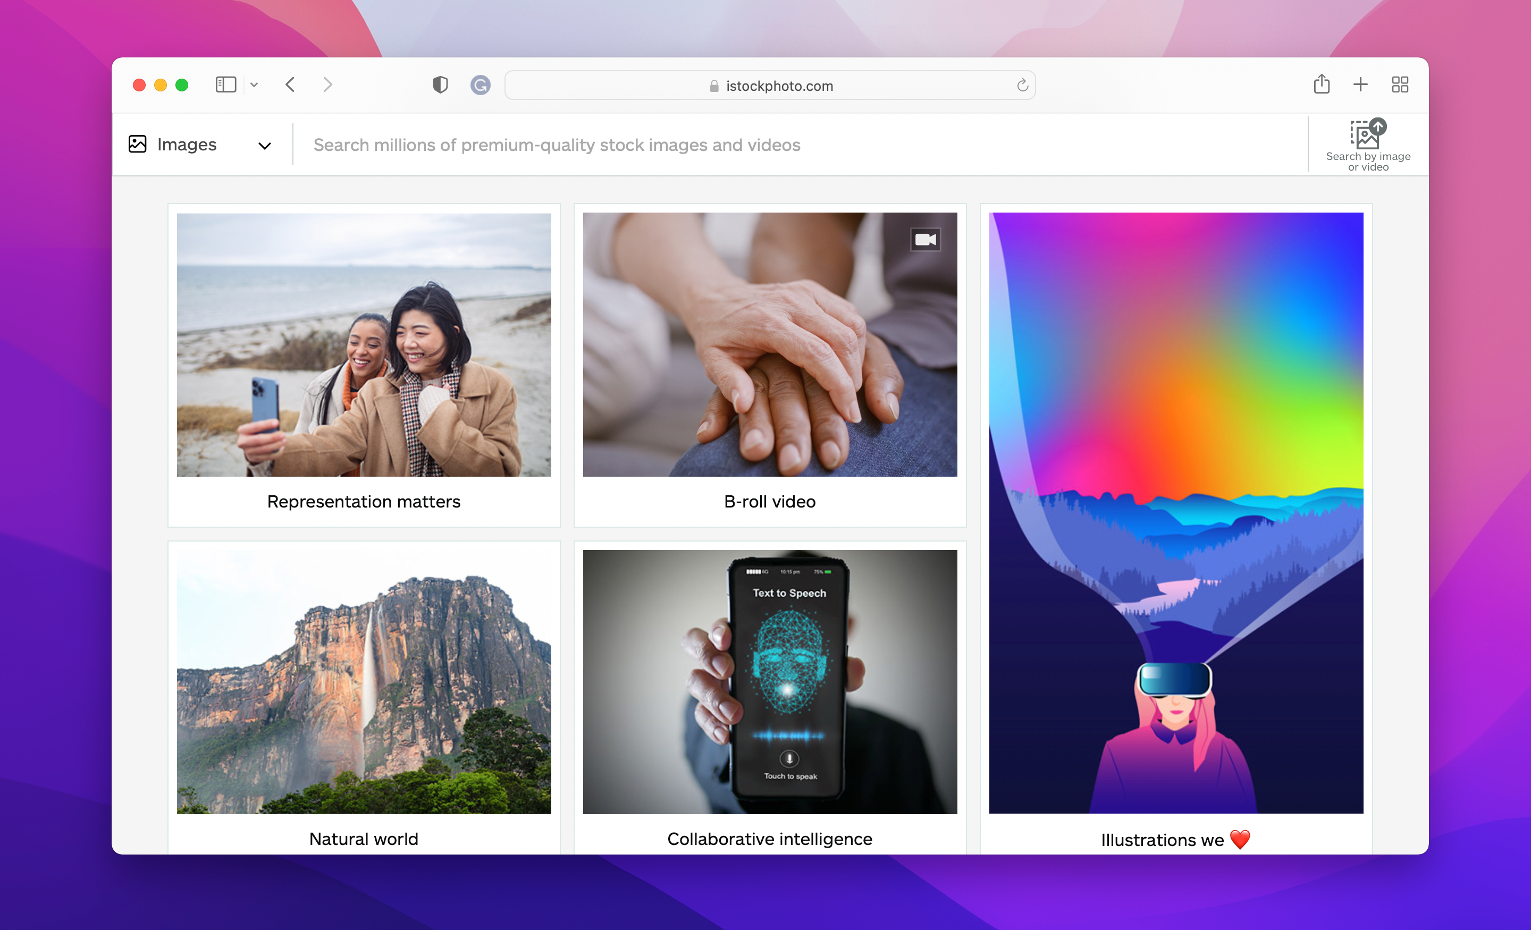This screenshot has height=930, width=1531.
Task: Navigate back to previous page
Action: click(290, 84)
